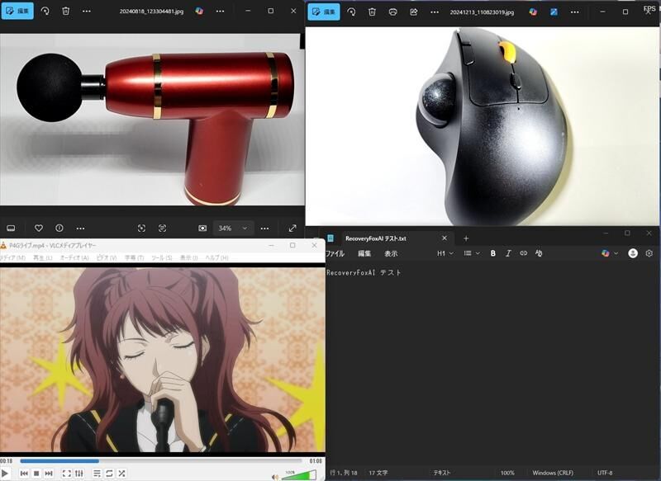The height and width of the screenshot is (481, 661).
Task: Click the 01:08 total time in VLC
Action: 316,461
